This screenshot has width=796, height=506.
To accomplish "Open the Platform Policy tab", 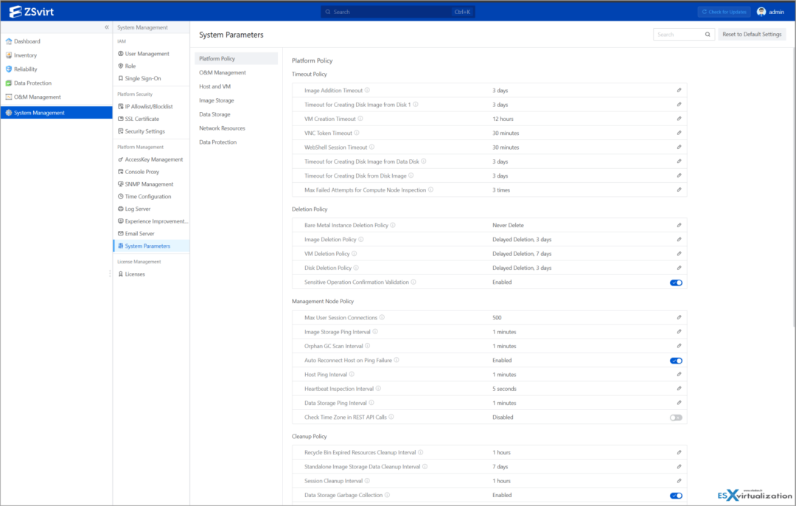I will pos(236,58).
